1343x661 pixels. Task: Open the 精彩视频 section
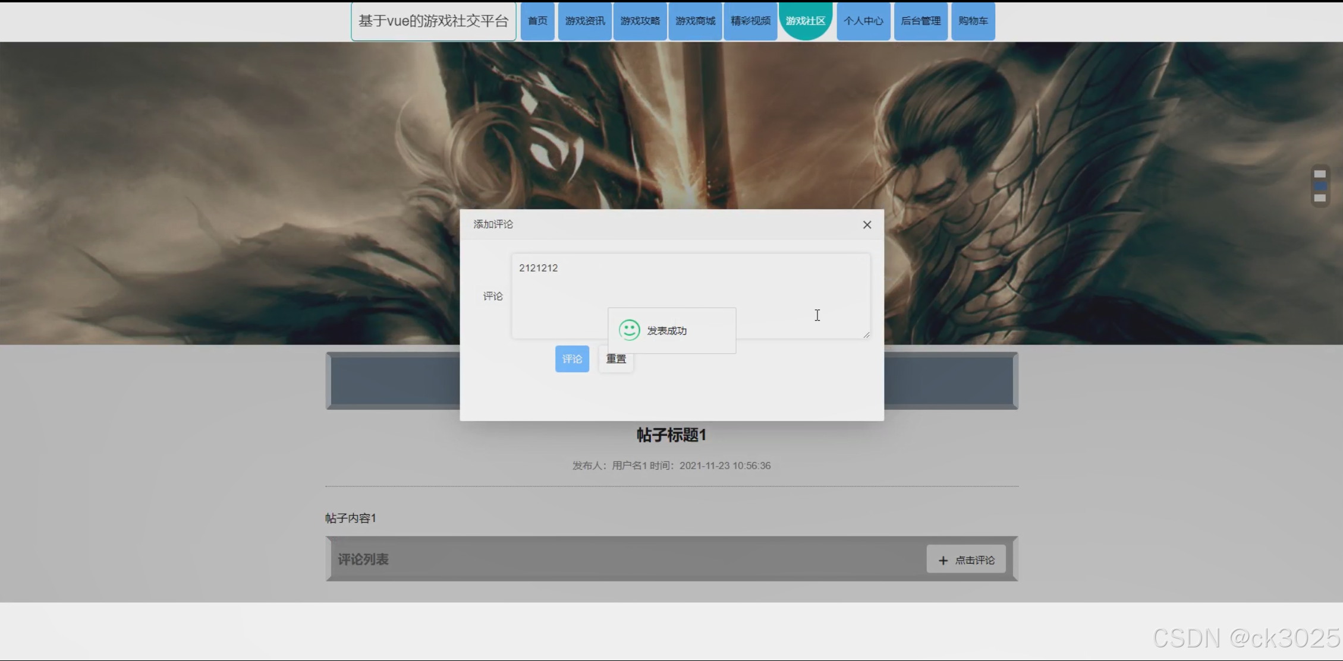click(750, 21)
